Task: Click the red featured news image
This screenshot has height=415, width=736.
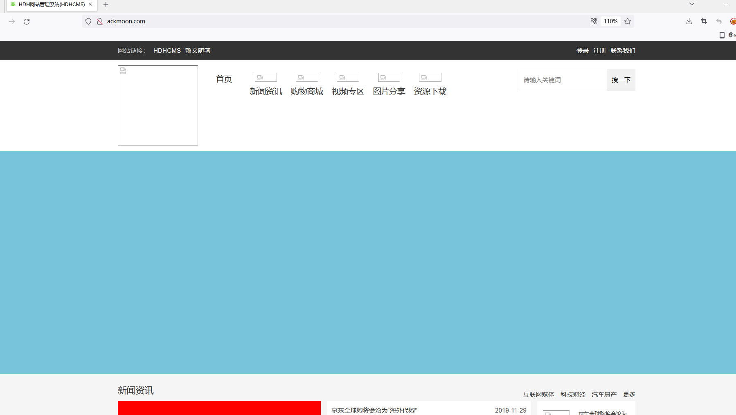Action: coord(219,408)
